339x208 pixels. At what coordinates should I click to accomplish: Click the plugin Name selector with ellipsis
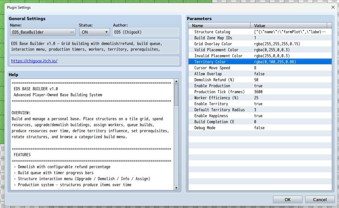[43, 32]
